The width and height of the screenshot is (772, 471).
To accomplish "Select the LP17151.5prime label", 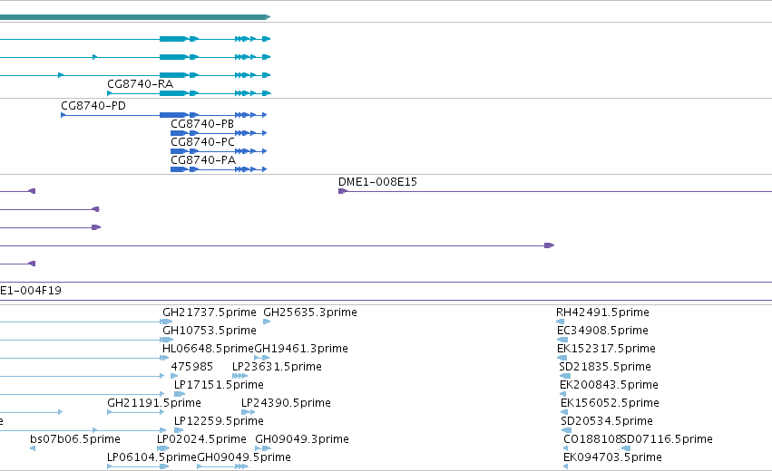I will [x=220, y=385].
